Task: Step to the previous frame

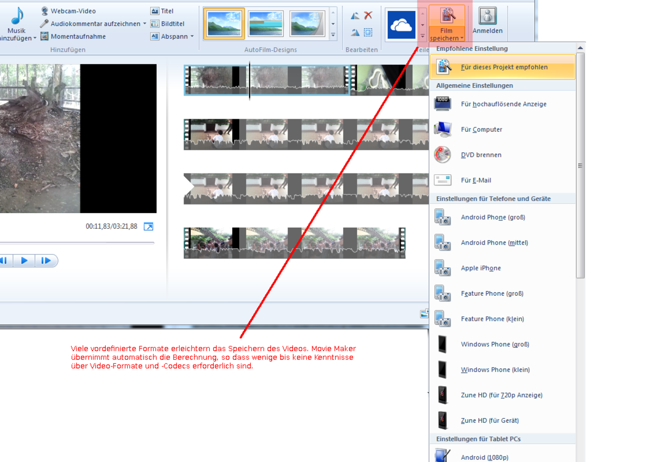Action: 5,261
